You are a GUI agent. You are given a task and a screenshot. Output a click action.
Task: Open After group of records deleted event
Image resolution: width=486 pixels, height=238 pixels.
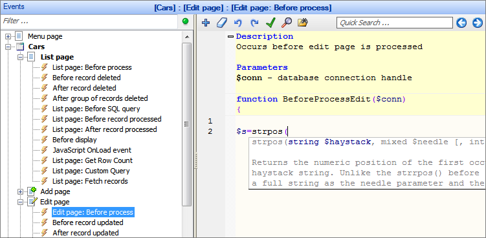[x=100, y=98]
